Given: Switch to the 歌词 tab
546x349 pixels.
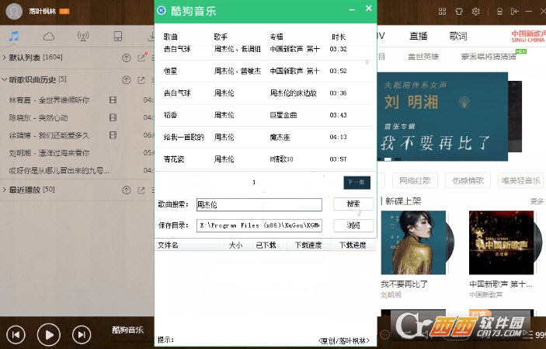Looking at the screenshot, I should tap(458, 36).
